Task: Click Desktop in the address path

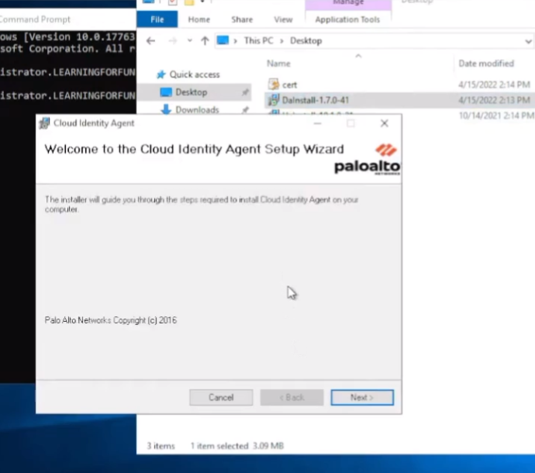Action: pyautogui.click(x=305, y=41)
